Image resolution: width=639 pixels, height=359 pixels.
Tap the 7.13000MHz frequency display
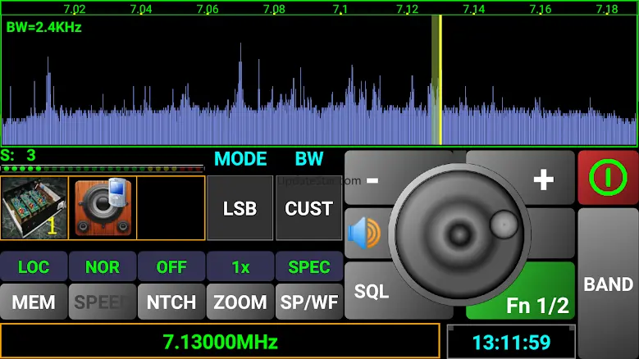[x=220, y=342]
